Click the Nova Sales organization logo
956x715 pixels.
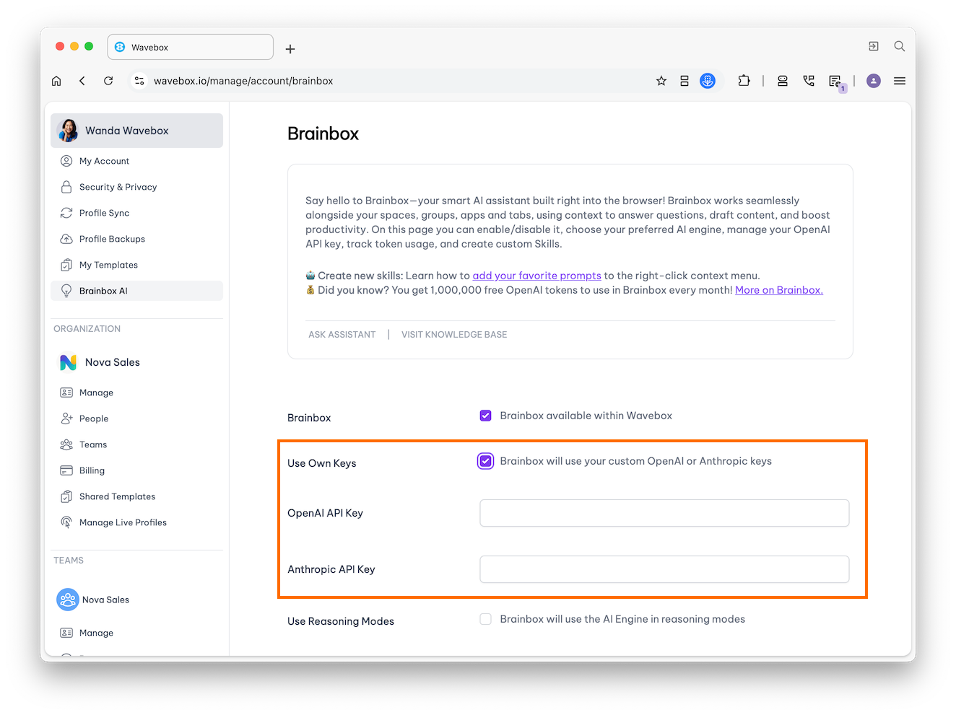click(x=68, y=362)
